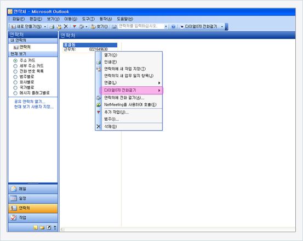Open the contact search field dropdown arrow
The width and height of the screenshot is (303, 241).
166,27
